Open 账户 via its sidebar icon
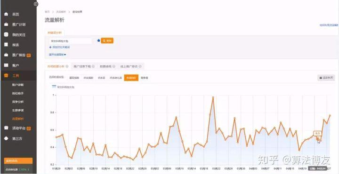 coord(6,65)
